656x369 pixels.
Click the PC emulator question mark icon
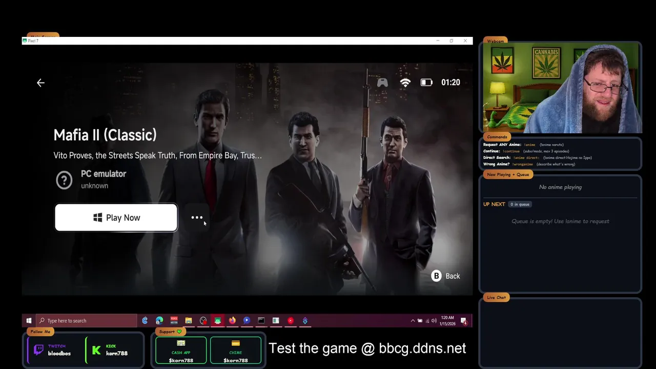(x=64, y=180)
